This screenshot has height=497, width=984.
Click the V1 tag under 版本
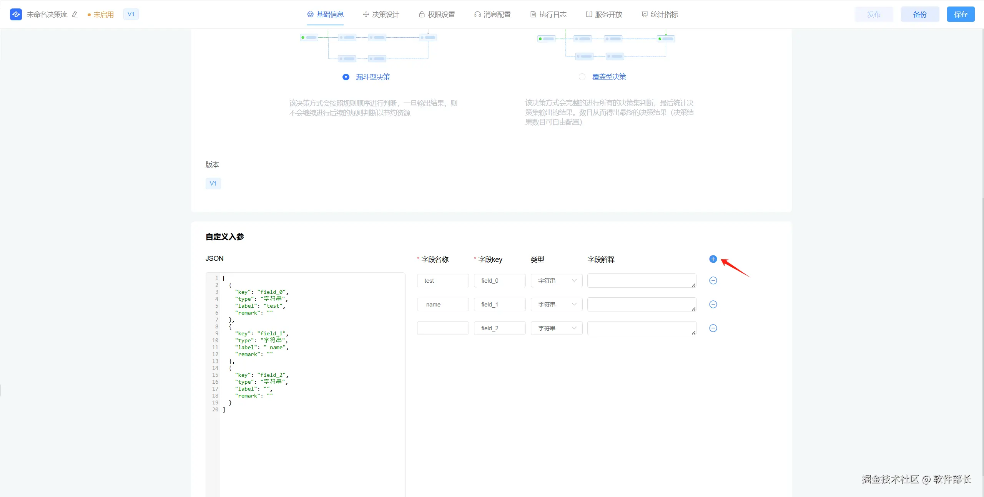(213, 184)
